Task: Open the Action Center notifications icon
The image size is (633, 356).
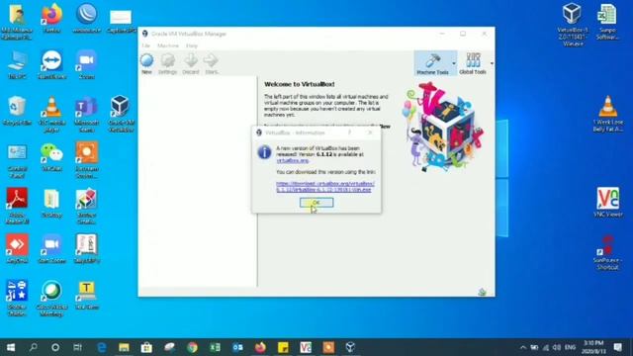Action: pos(617,347)
